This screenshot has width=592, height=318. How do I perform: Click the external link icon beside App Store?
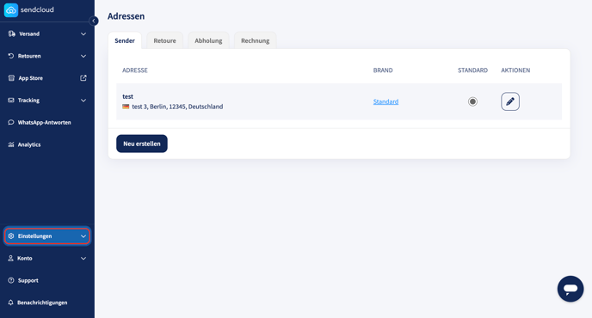[83, 78]
